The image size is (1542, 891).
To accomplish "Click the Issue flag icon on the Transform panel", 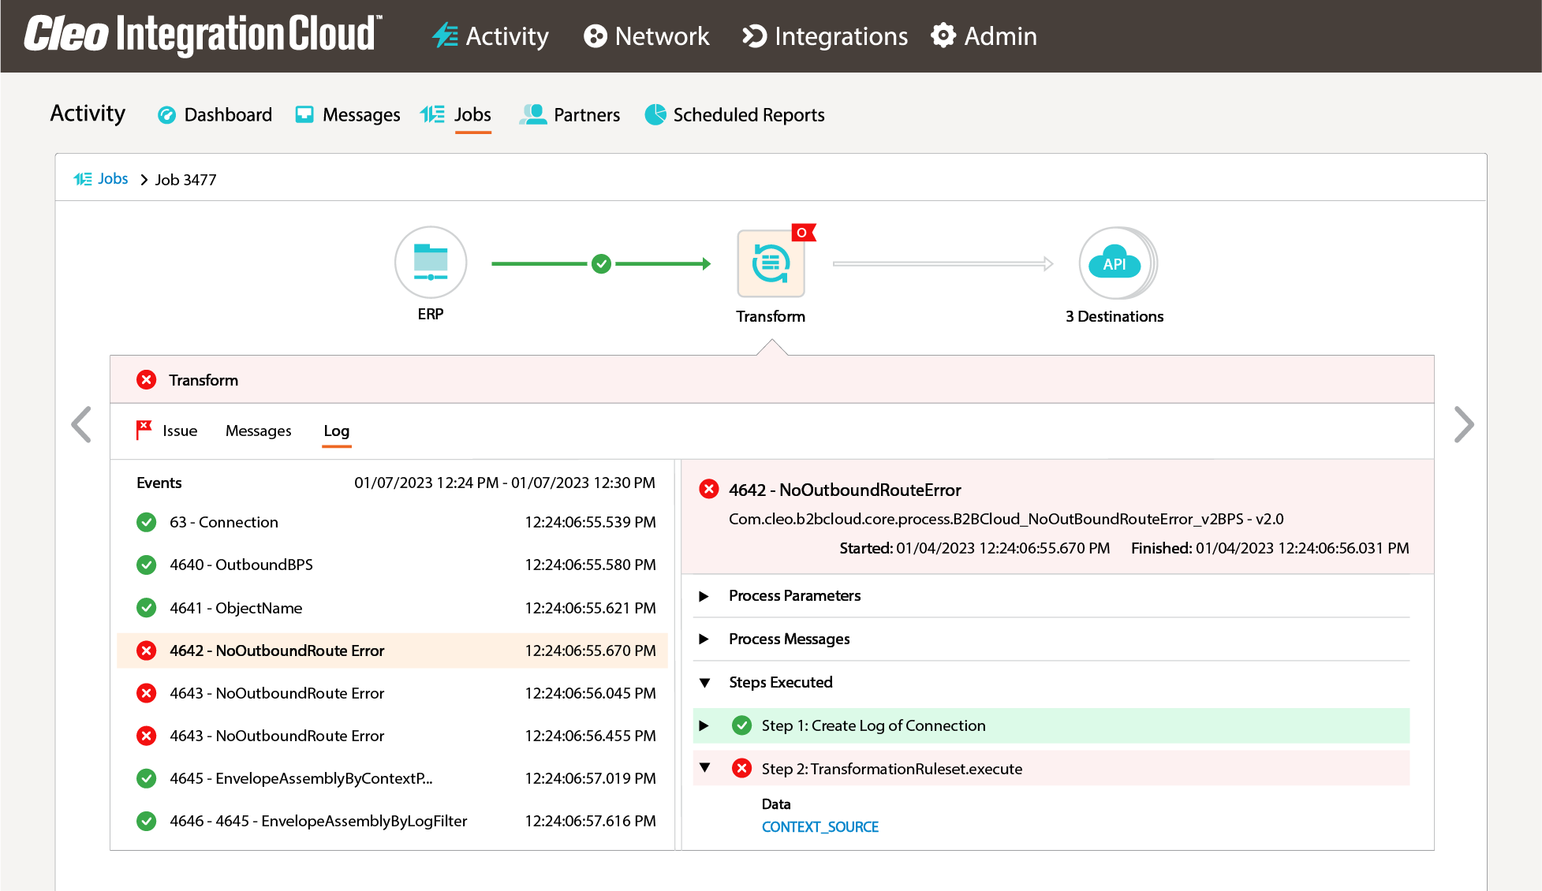I will click(x=143, y=430).
